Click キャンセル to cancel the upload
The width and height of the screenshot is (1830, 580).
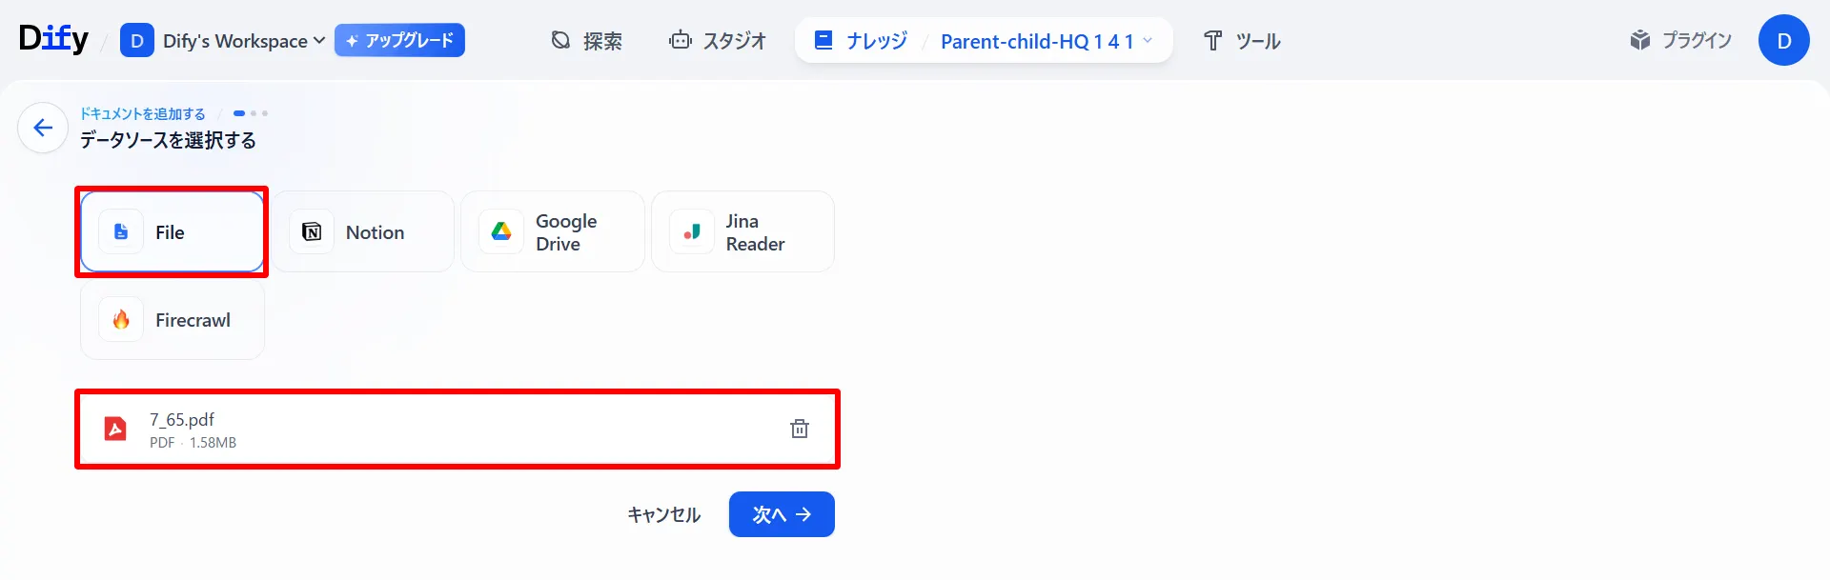click(x=663, y=514)
